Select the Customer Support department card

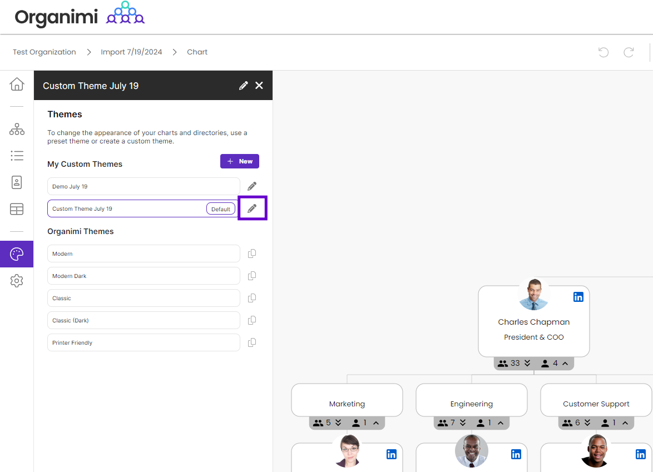(596, 400)
